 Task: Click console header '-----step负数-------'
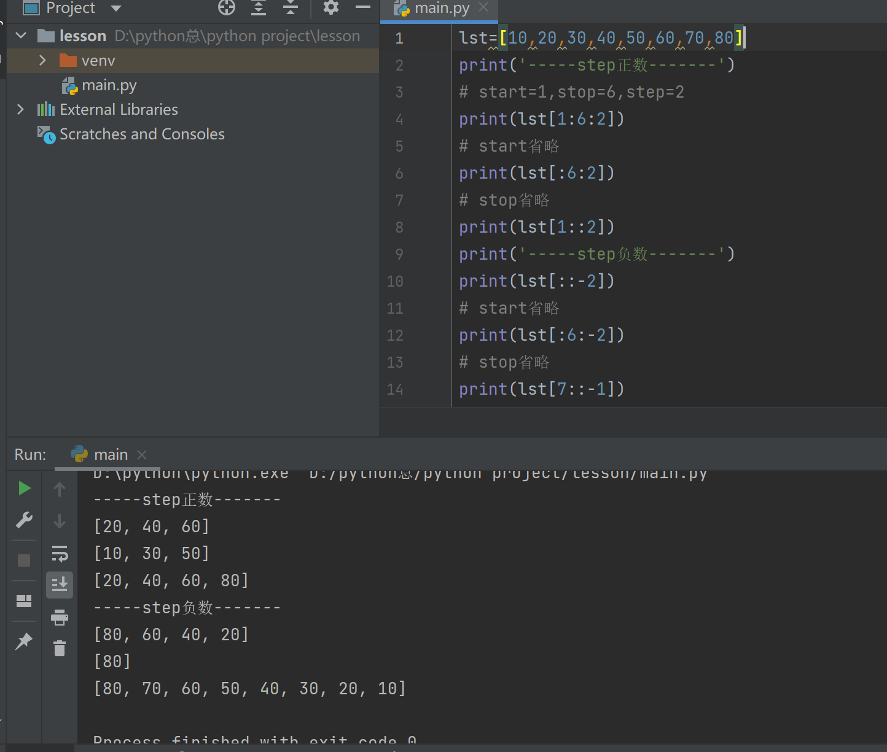187,608
